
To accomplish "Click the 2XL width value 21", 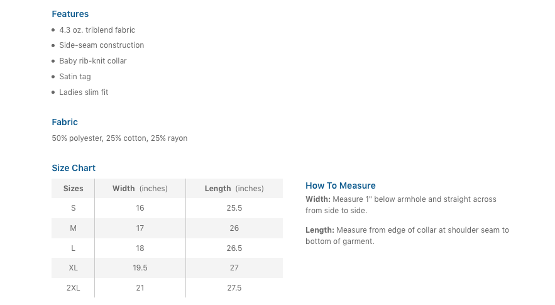I will click(140, 288).
